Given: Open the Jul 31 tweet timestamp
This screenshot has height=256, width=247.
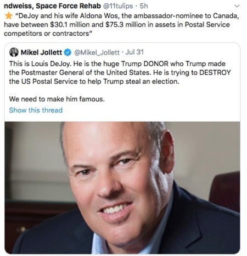Looking at the screenshot, I should pos(134,52).
